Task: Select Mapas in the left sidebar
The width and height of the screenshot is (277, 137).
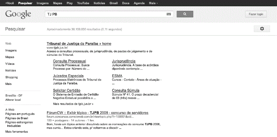Action: pos(10,57)
